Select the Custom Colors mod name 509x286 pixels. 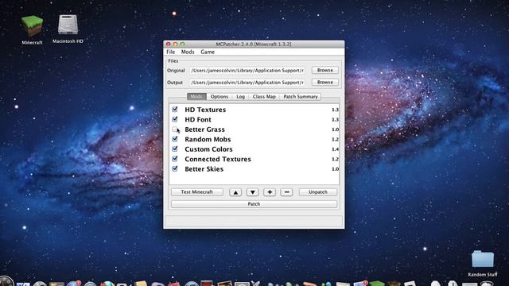click(x=208, y=149)
